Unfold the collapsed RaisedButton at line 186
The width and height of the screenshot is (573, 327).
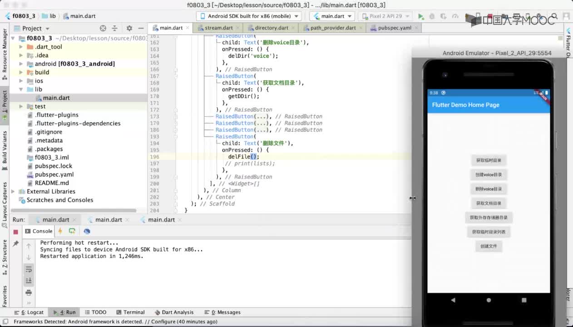pyautogui.click(x=175, y=130)
